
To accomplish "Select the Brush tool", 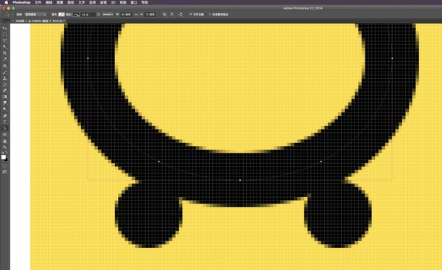I will coord(5,72).
